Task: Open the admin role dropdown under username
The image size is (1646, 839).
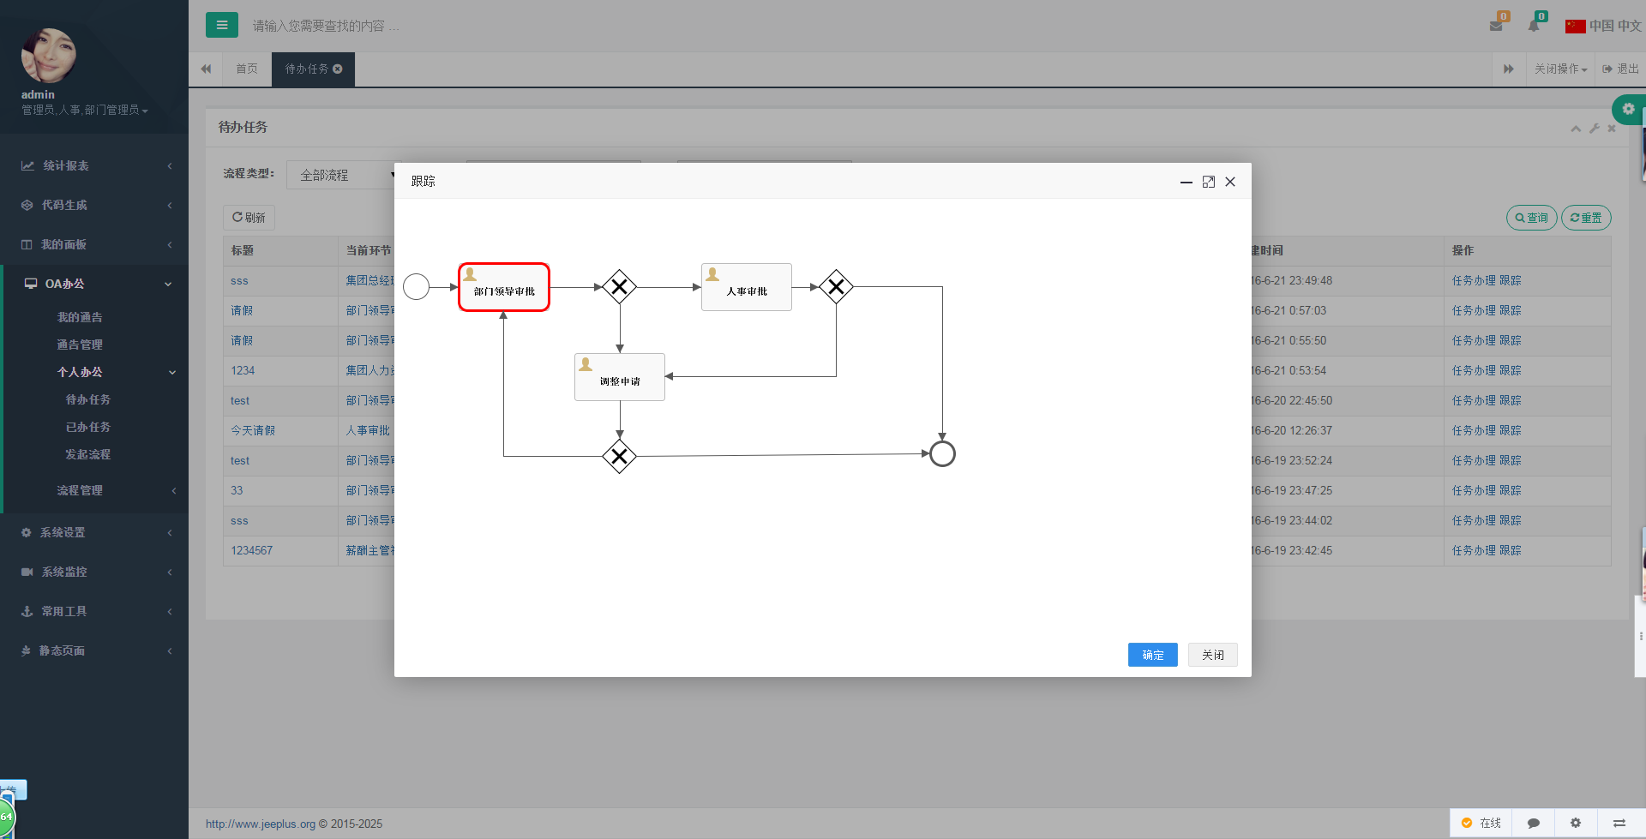Action: click(85, 110)
